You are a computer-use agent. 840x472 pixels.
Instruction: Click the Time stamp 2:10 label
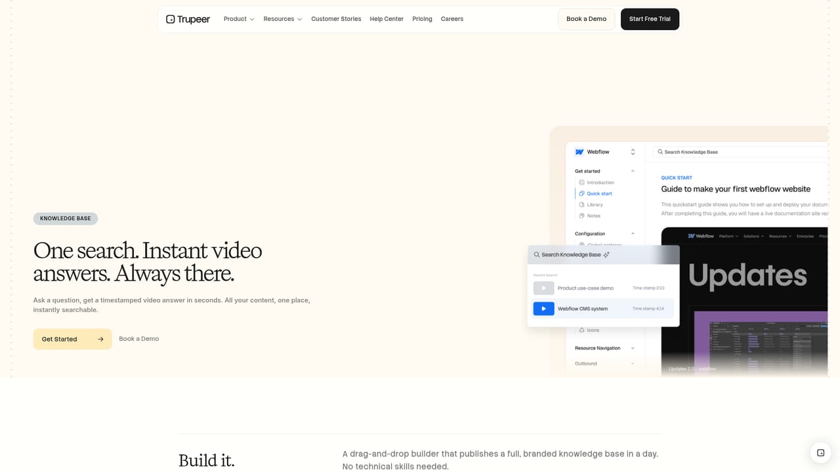(x=648, y=288)
